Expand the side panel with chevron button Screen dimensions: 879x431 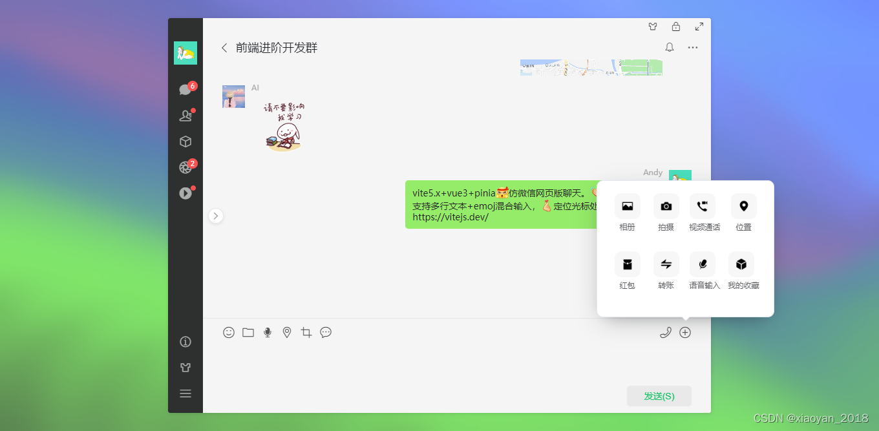coord(216,216)
